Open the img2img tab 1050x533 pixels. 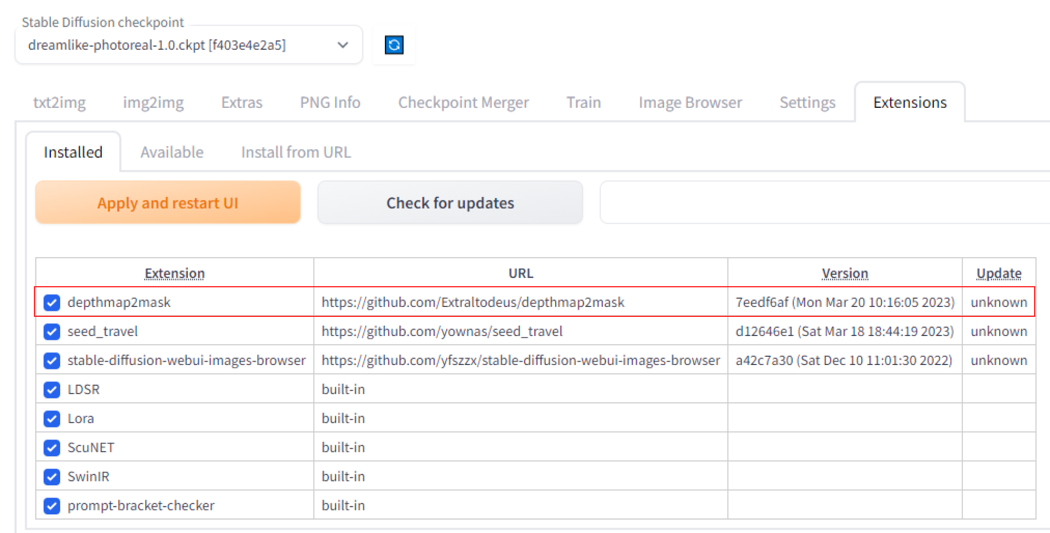coord(153,102)
